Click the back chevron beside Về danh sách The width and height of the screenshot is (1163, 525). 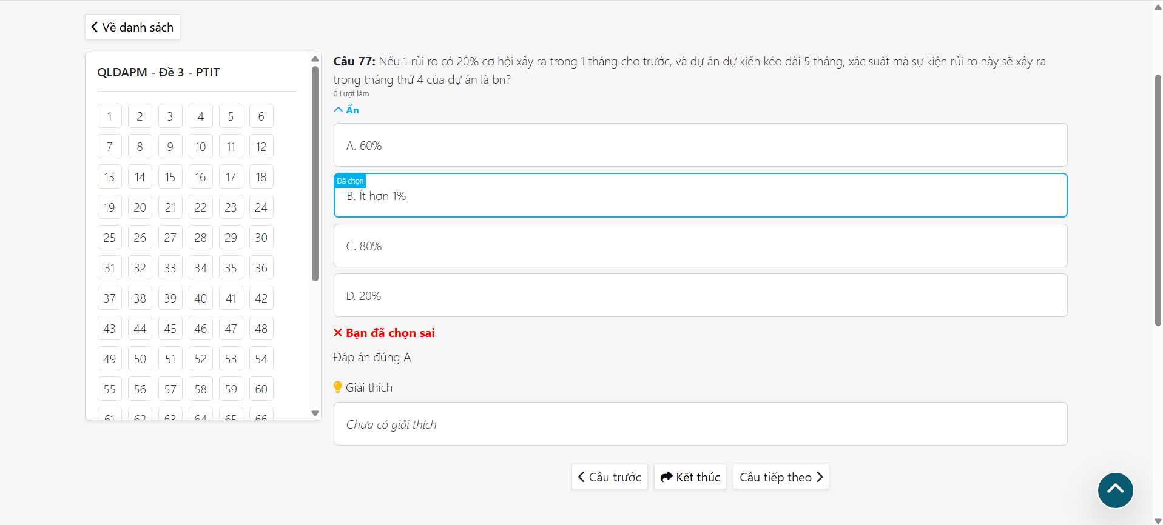pos(95,27)
